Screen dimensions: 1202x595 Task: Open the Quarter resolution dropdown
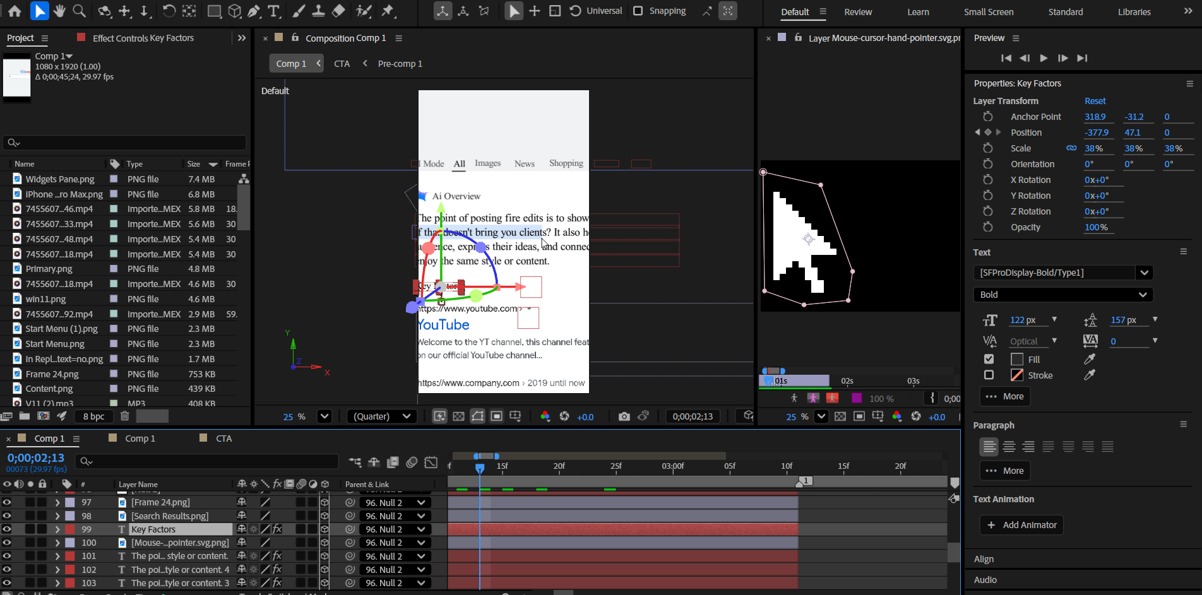coord(382,416)
